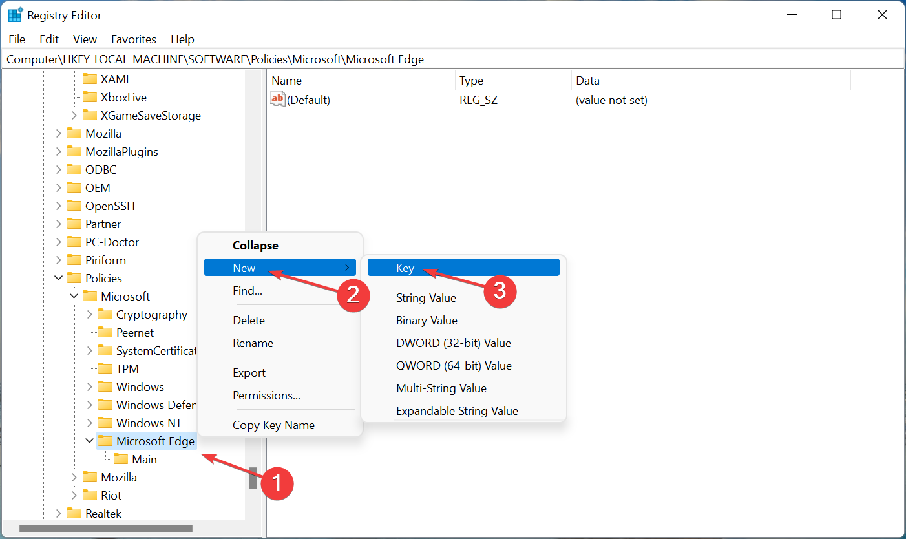
Task: Click the Realtek folder icon
Action: 74,514
